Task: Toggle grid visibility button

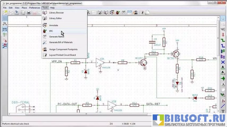Action: (x=5, y=18)
